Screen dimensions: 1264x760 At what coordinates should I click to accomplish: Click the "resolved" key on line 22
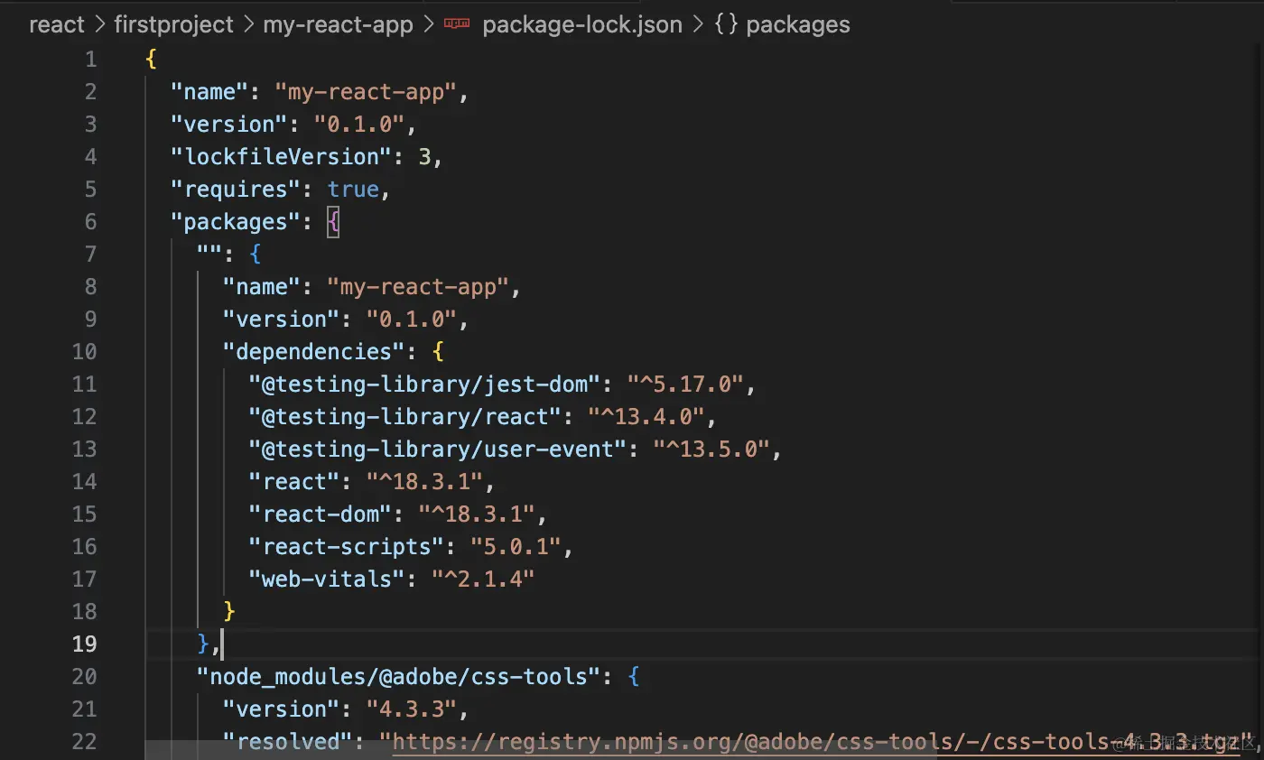288,741
